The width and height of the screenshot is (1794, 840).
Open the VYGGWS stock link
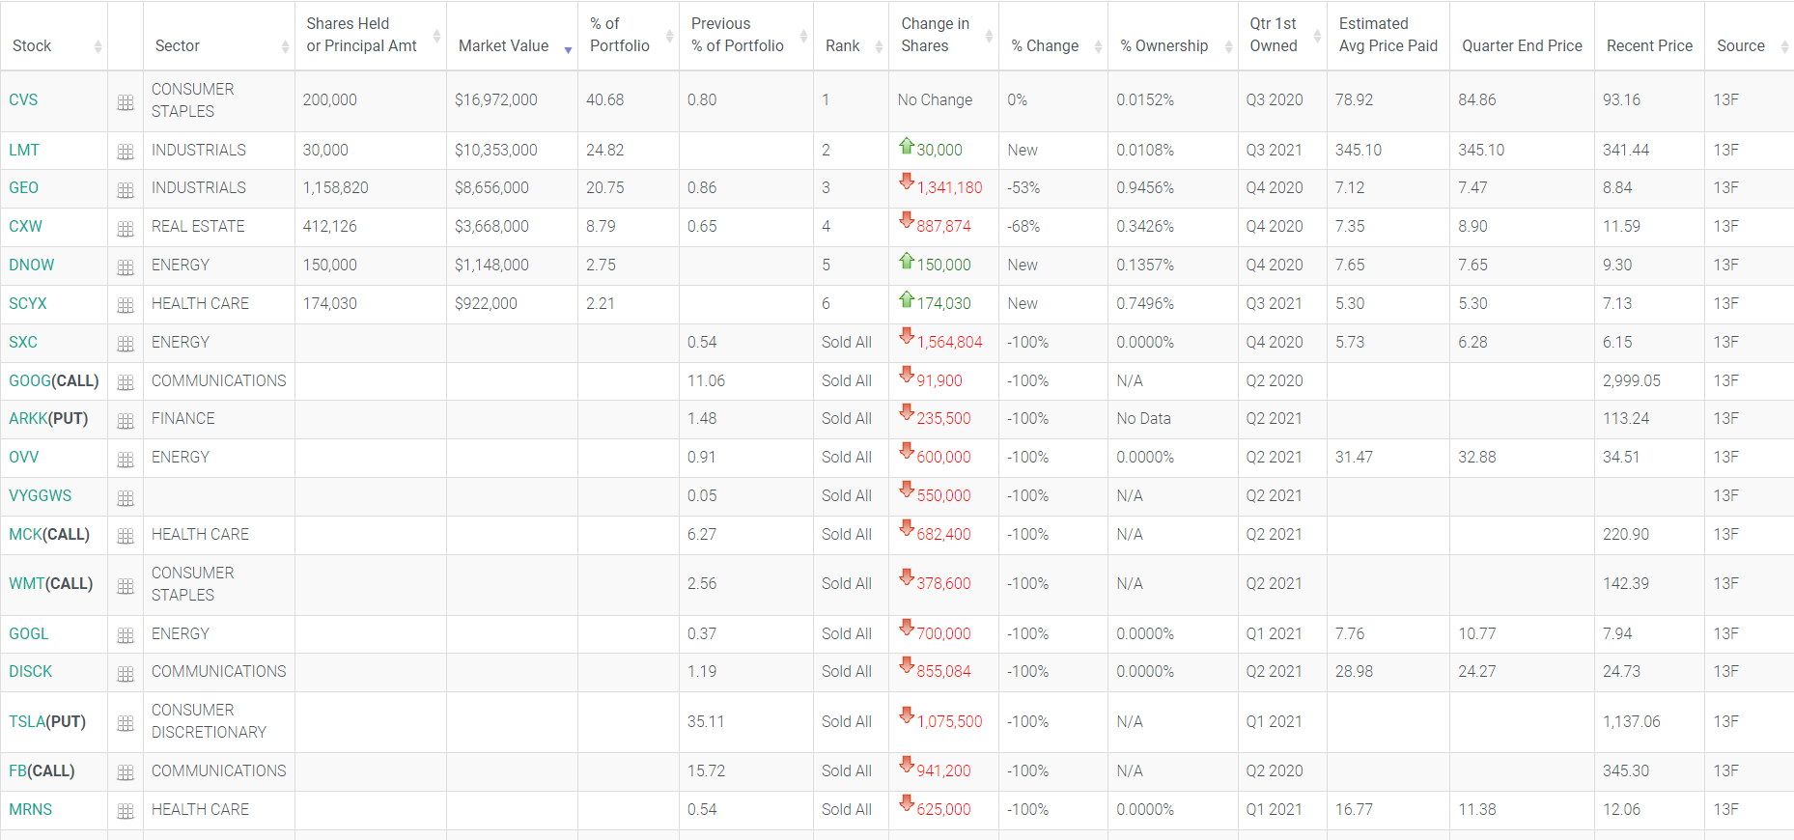41,496
